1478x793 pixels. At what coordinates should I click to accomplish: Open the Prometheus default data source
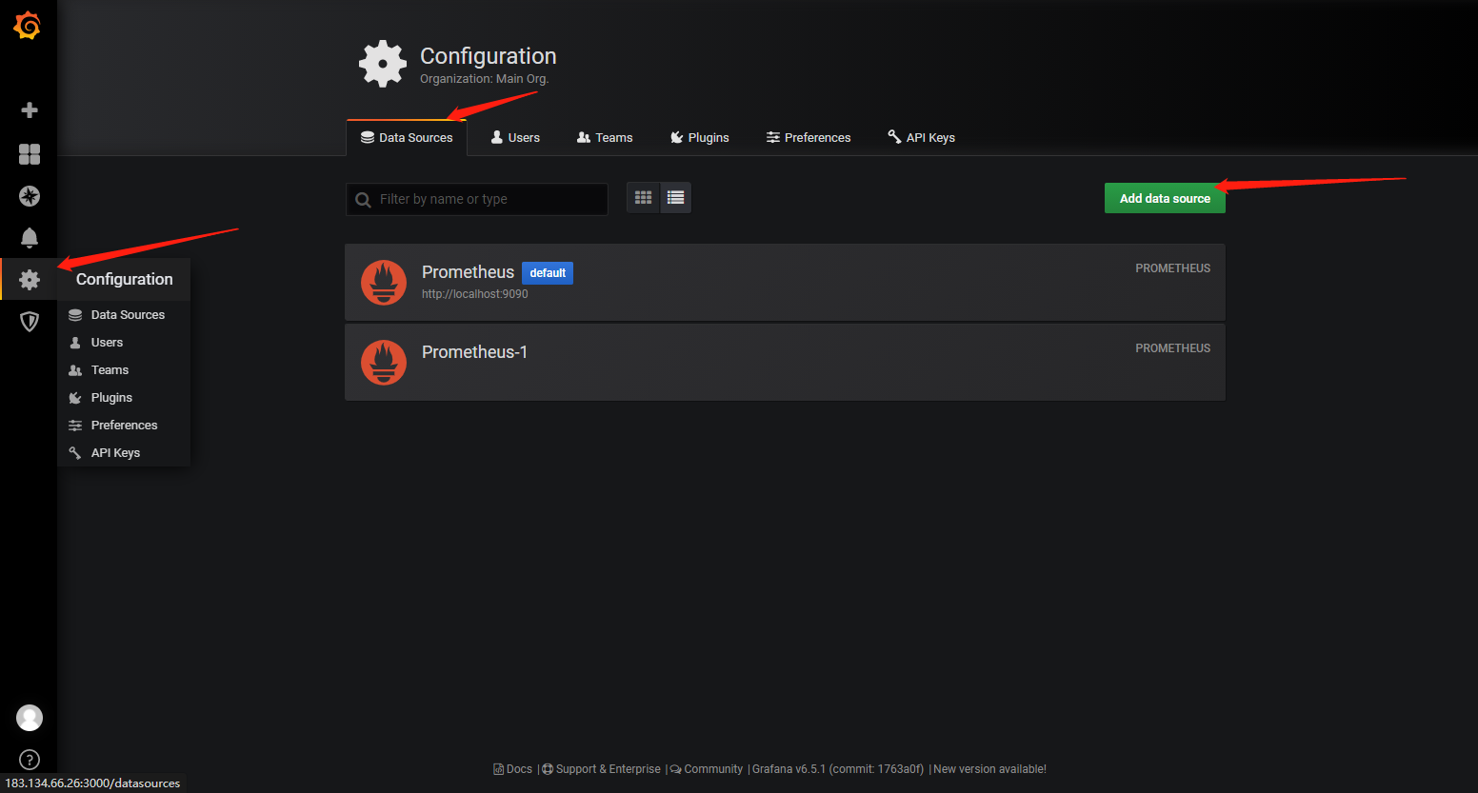(785, 283)
